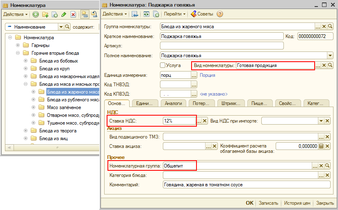
Task: Open the Вид НДС при импорте dropdown
Action: 321,121
